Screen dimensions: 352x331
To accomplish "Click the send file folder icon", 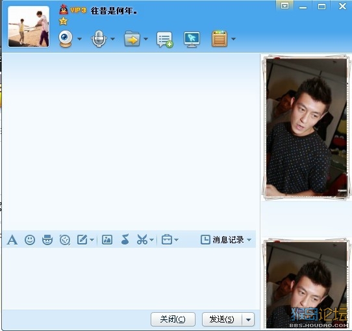I will coord(132,39).
